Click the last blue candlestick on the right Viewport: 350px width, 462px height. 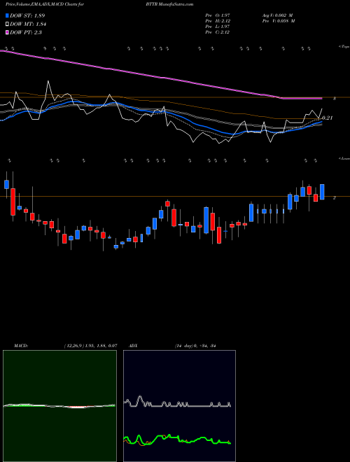pyautogui.click(x=322, y=192)
